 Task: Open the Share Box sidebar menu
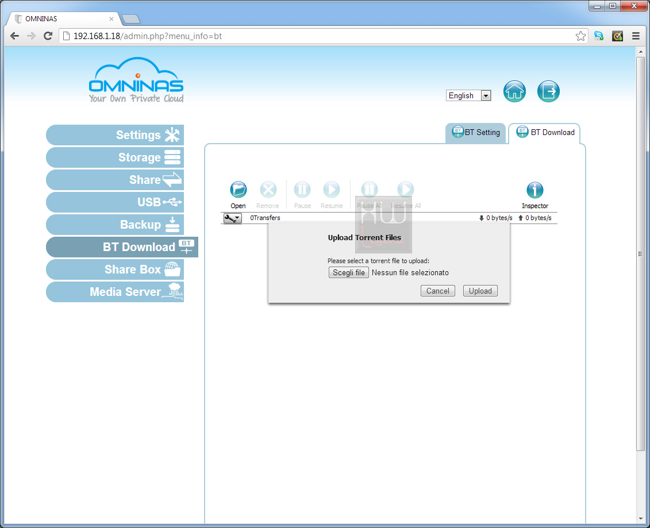115,269
